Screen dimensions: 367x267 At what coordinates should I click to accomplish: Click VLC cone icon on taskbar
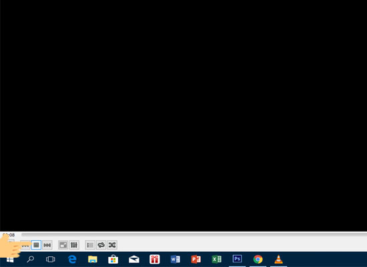(278, 259)
